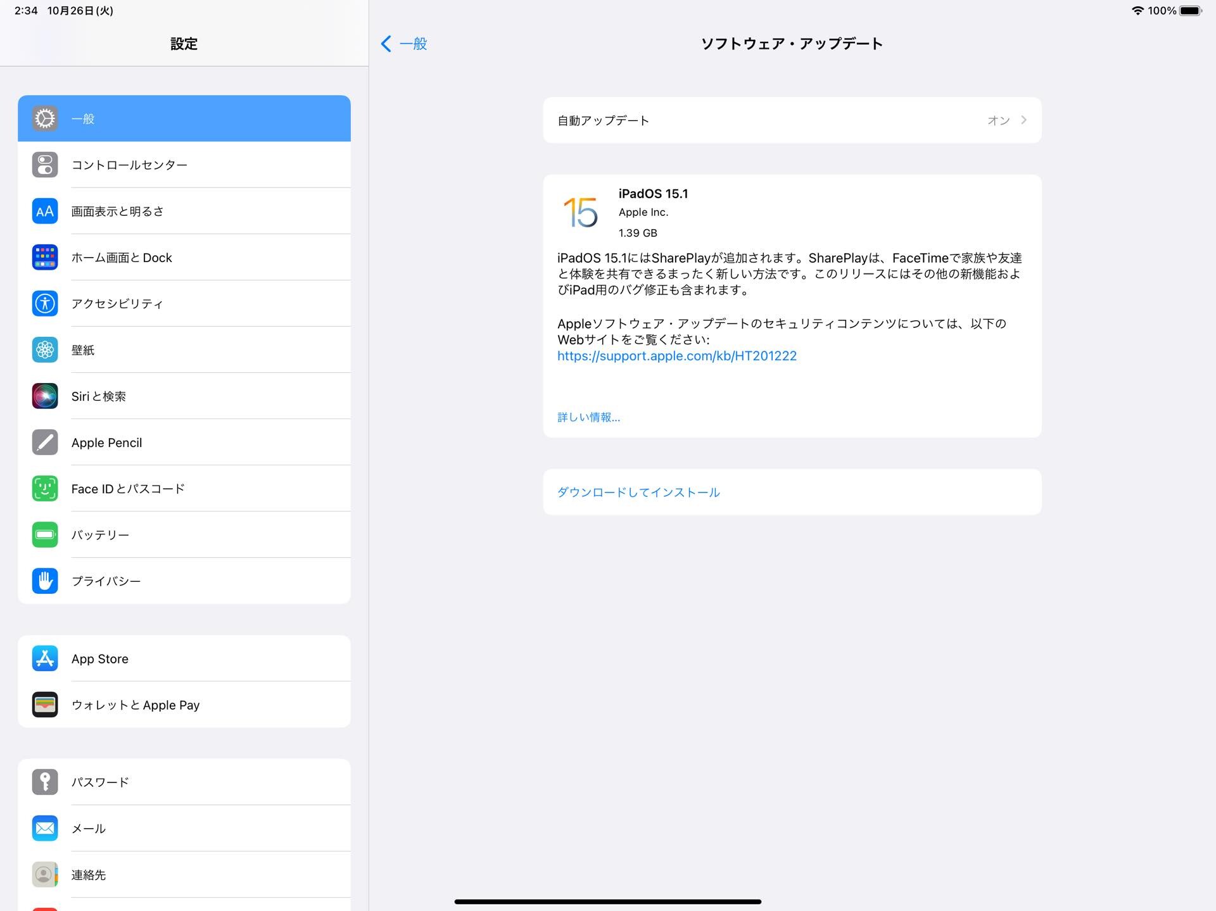Tap the オン value in 自動アップデート
The width and height of the screenshot is (1216, 911).
998,120
